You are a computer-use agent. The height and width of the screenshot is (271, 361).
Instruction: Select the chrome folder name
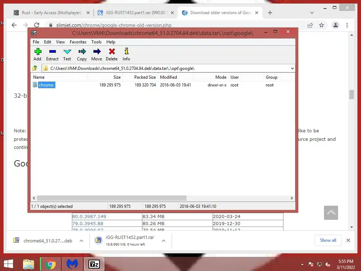point(46,85)
